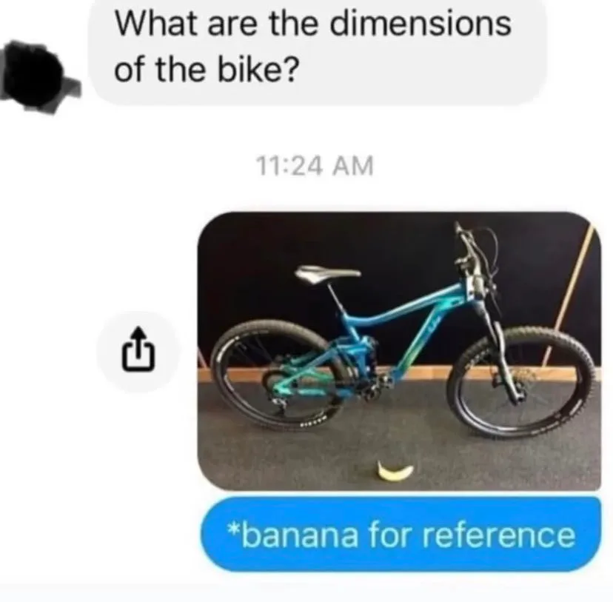Click the 11:24 timestamp digits
The image size is (613, 602).
[289, 166]
